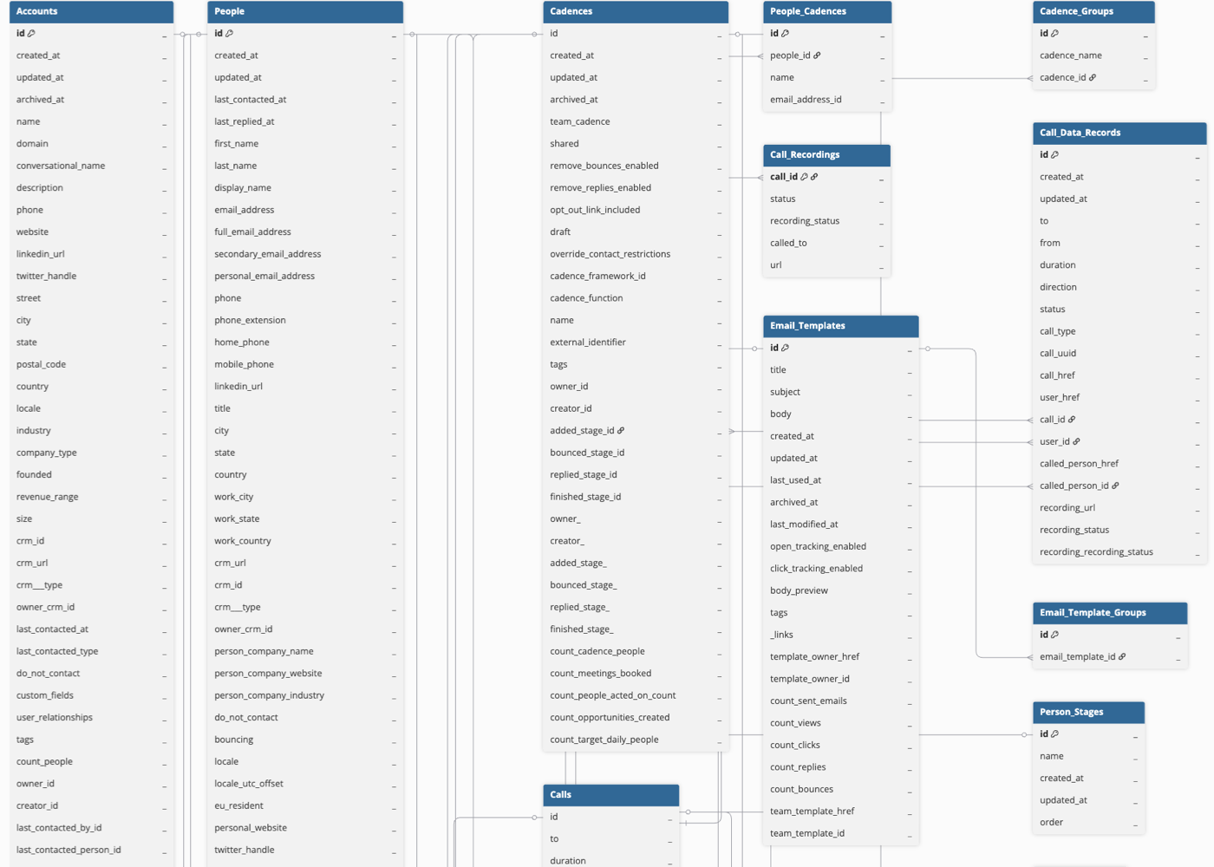Select the recording_status field in Call_Recordings
The image size is (1214, 867).
804,220
